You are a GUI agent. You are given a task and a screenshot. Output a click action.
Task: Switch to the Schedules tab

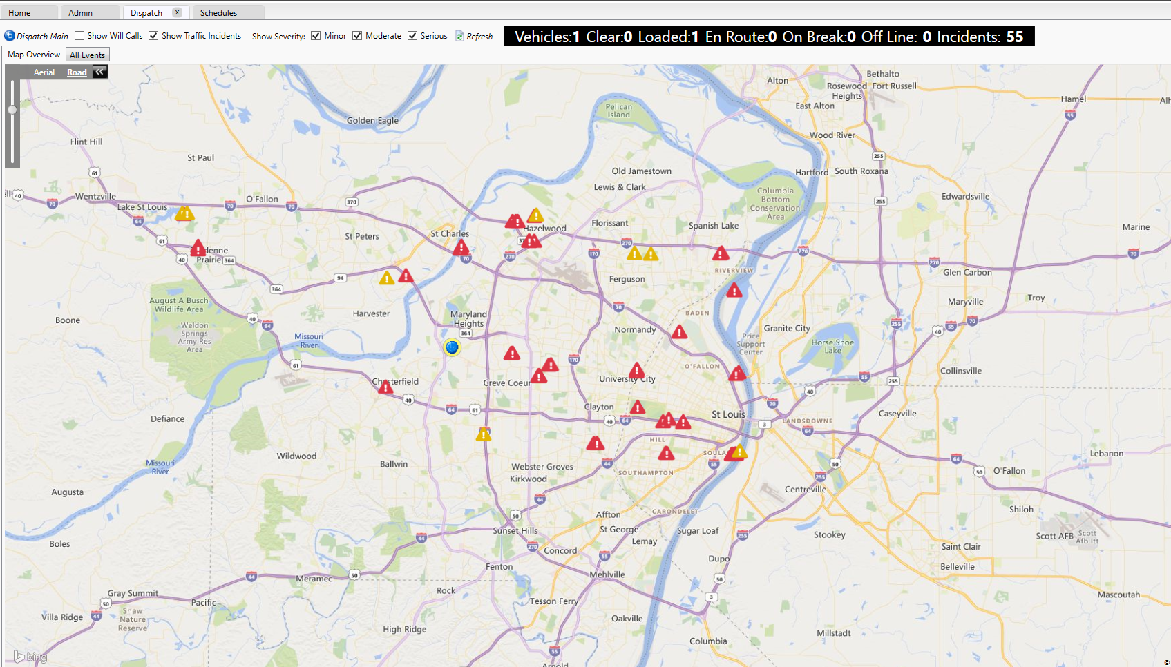220,12
